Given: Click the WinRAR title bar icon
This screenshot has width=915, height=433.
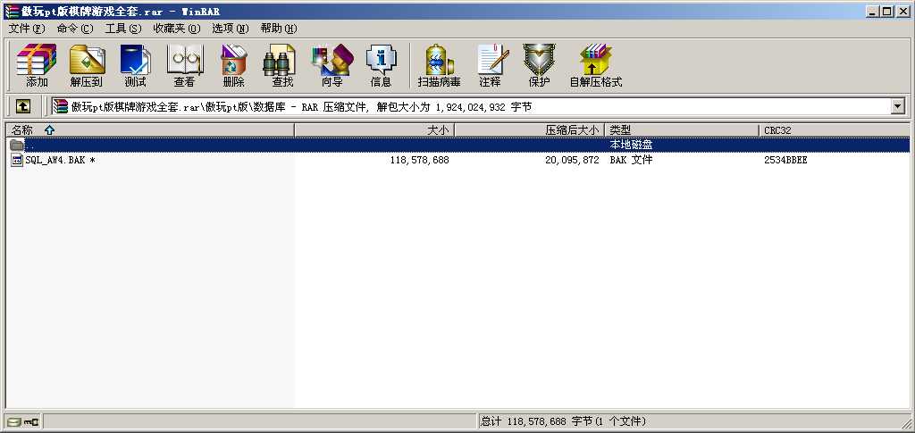Looking at the screenshot, I should coord(11,11).
